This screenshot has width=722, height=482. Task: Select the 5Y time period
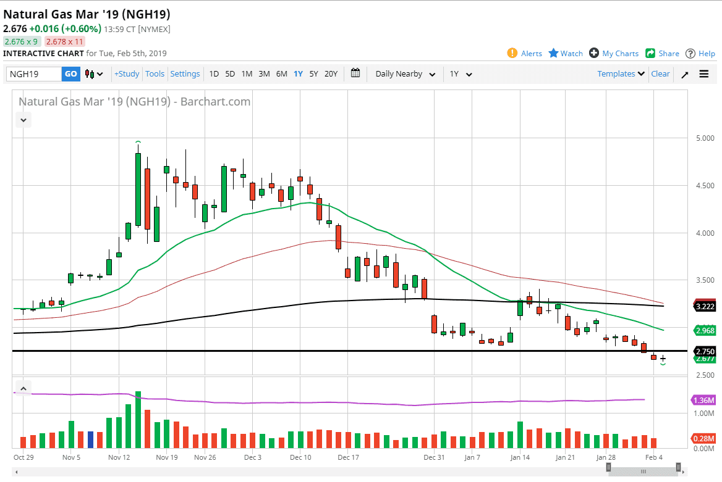pyautogui.click(x=313, y=74)
